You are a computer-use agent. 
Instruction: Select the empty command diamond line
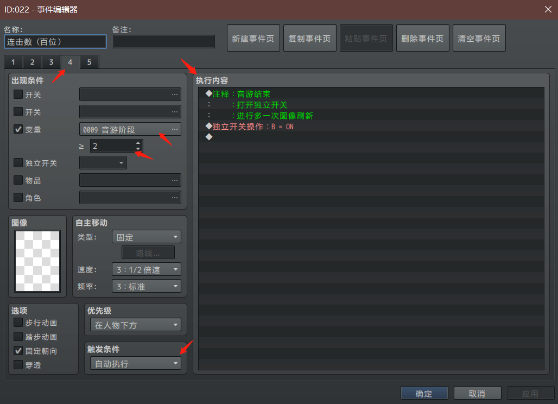371,137
